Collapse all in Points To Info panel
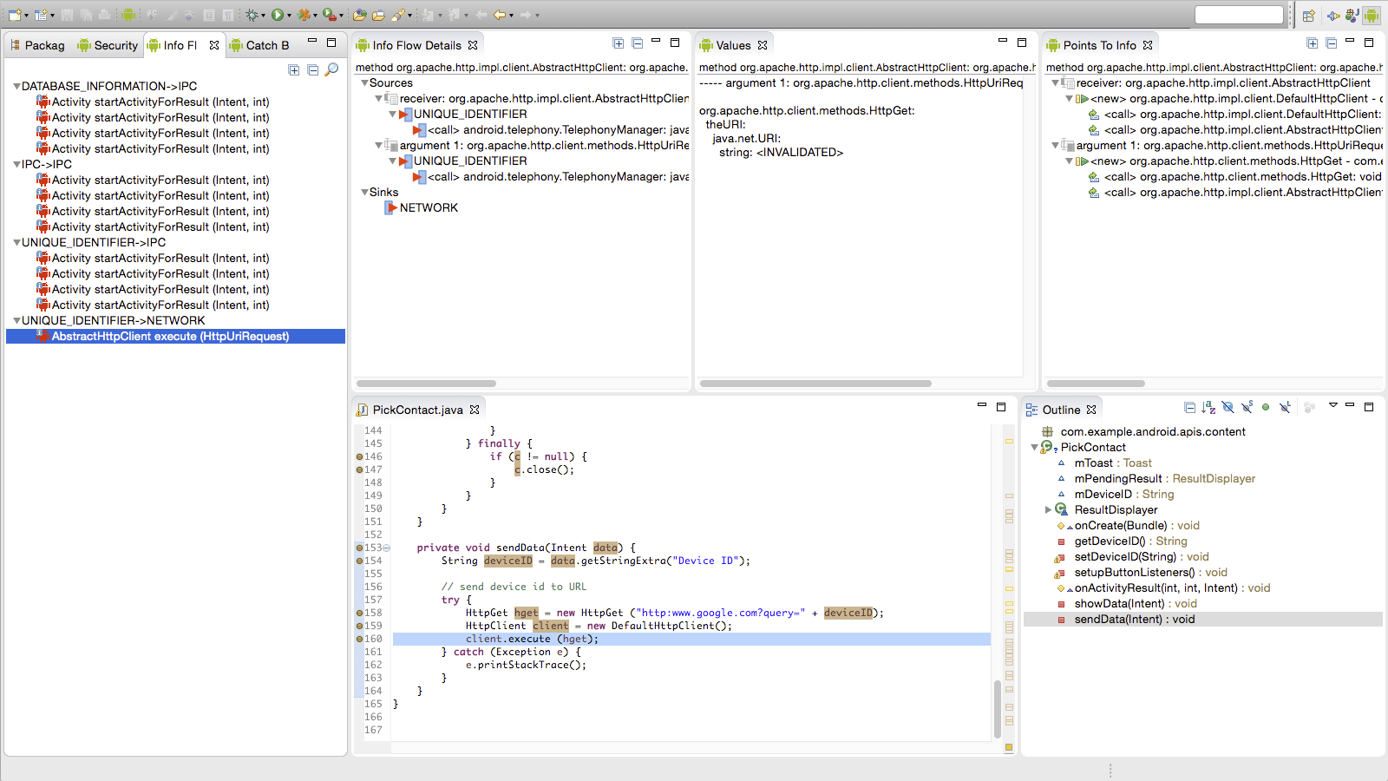Screen dimensions: 1388x781 pos(1331,43)
